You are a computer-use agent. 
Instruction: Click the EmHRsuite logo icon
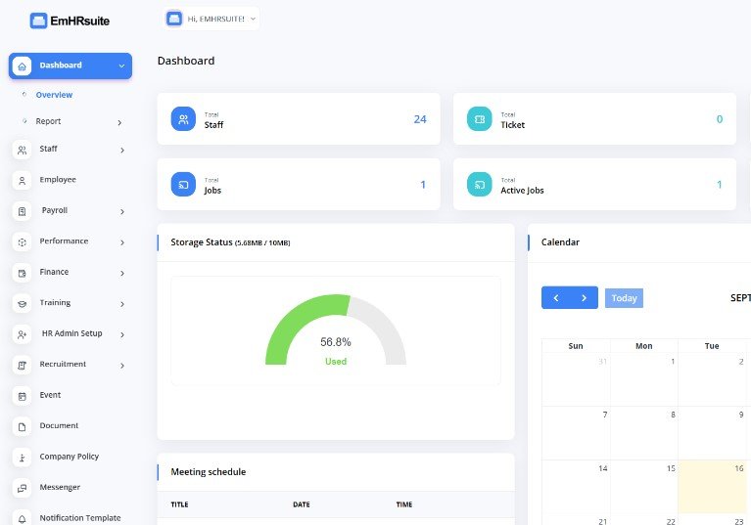pyautogui.click(x=38, y=21)
